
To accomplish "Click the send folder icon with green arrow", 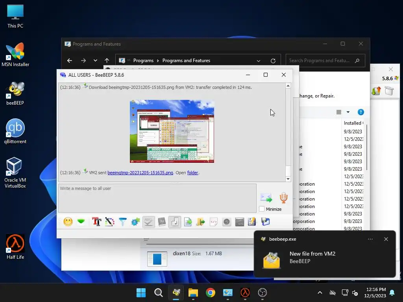I will click(x=200, y=222).
